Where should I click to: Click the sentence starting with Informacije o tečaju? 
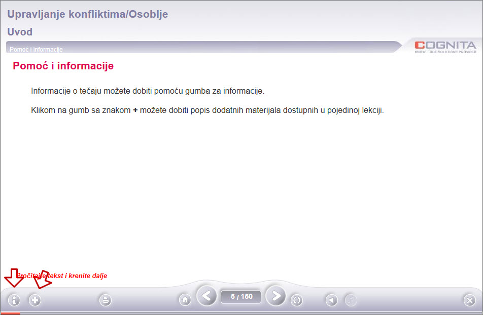click(x=148, y=91)
